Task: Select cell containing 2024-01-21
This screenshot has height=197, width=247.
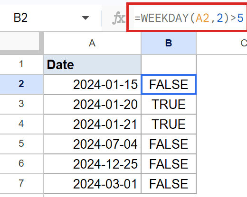Action: tap(92, 124)
